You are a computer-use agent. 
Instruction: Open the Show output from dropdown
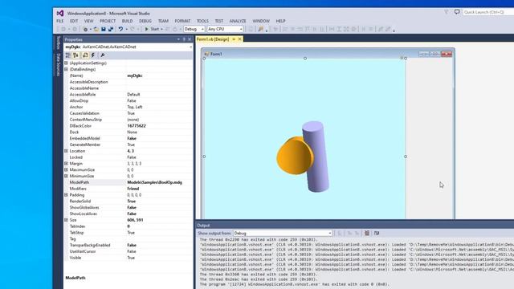(x=283, y=233)
